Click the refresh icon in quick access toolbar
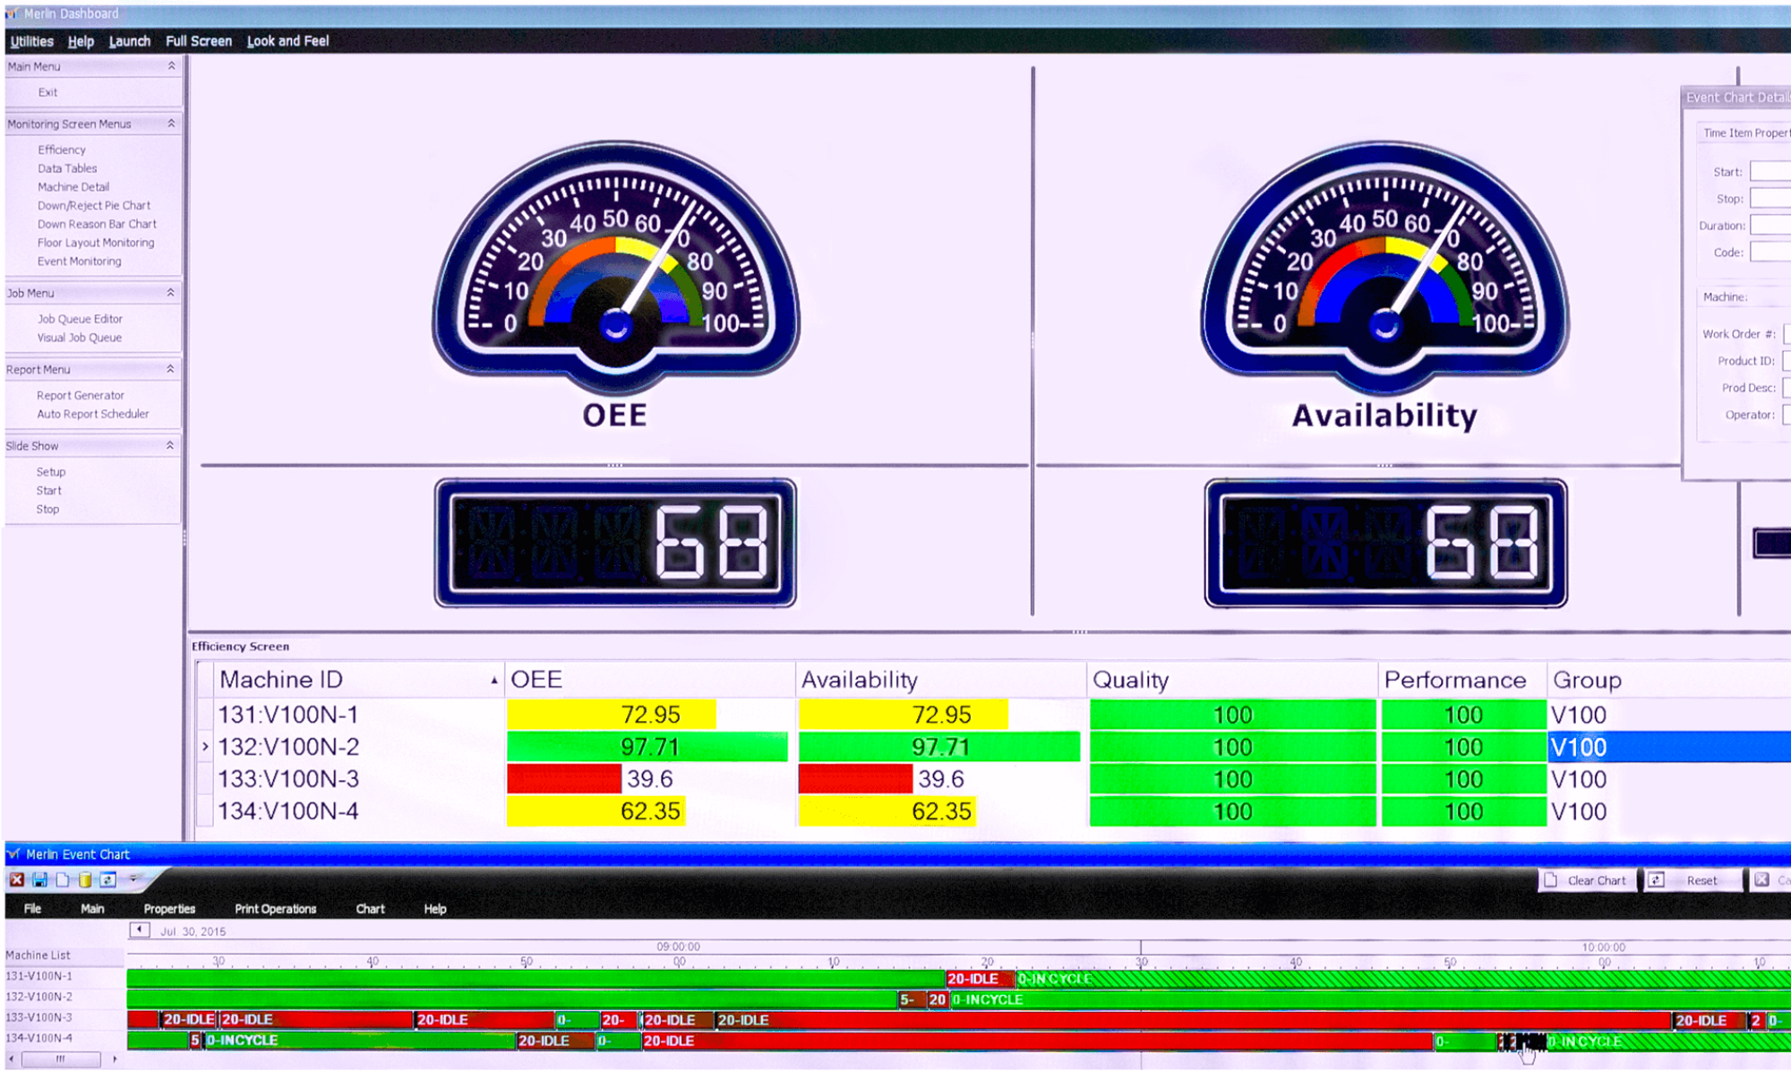1791x1071 pixels. 107,880
